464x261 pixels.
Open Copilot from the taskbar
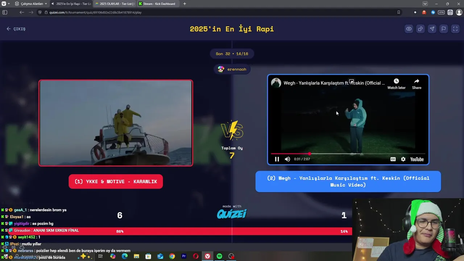click(113, 256)
